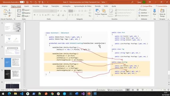Image resolution: width=170 pixels, height=96 pixels.
Task: Click the font color swatch
Action: pos(63,15)
